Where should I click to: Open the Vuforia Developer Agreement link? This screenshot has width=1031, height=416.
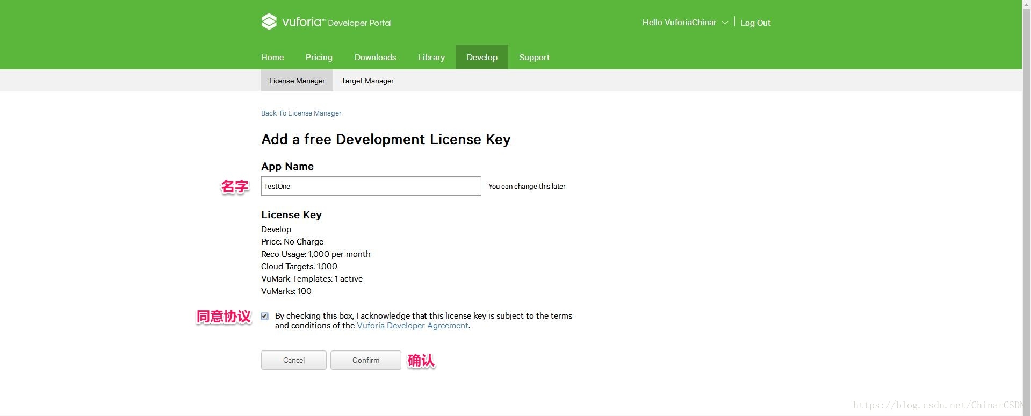tap(413, 326)
